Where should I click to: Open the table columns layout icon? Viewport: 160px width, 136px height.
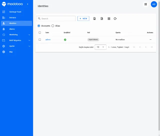(109, 19)
